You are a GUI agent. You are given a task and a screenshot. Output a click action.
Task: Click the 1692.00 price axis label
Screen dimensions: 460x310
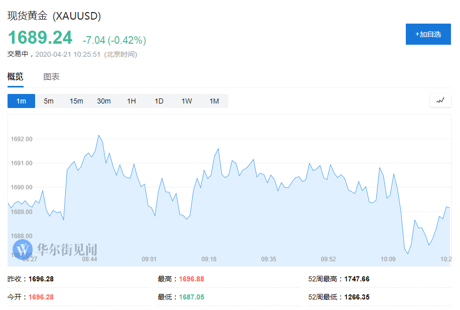(x=22, y=139)
